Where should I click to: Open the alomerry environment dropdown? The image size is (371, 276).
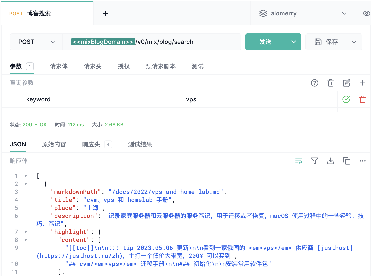[303, 13]
